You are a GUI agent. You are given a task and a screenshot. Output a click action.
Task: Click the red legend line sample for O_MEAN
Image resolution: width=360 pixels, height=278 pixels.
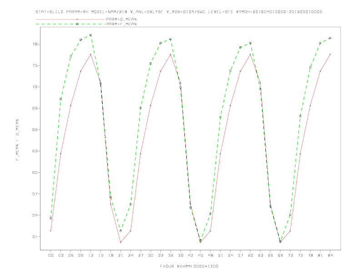tap(70, 19)
